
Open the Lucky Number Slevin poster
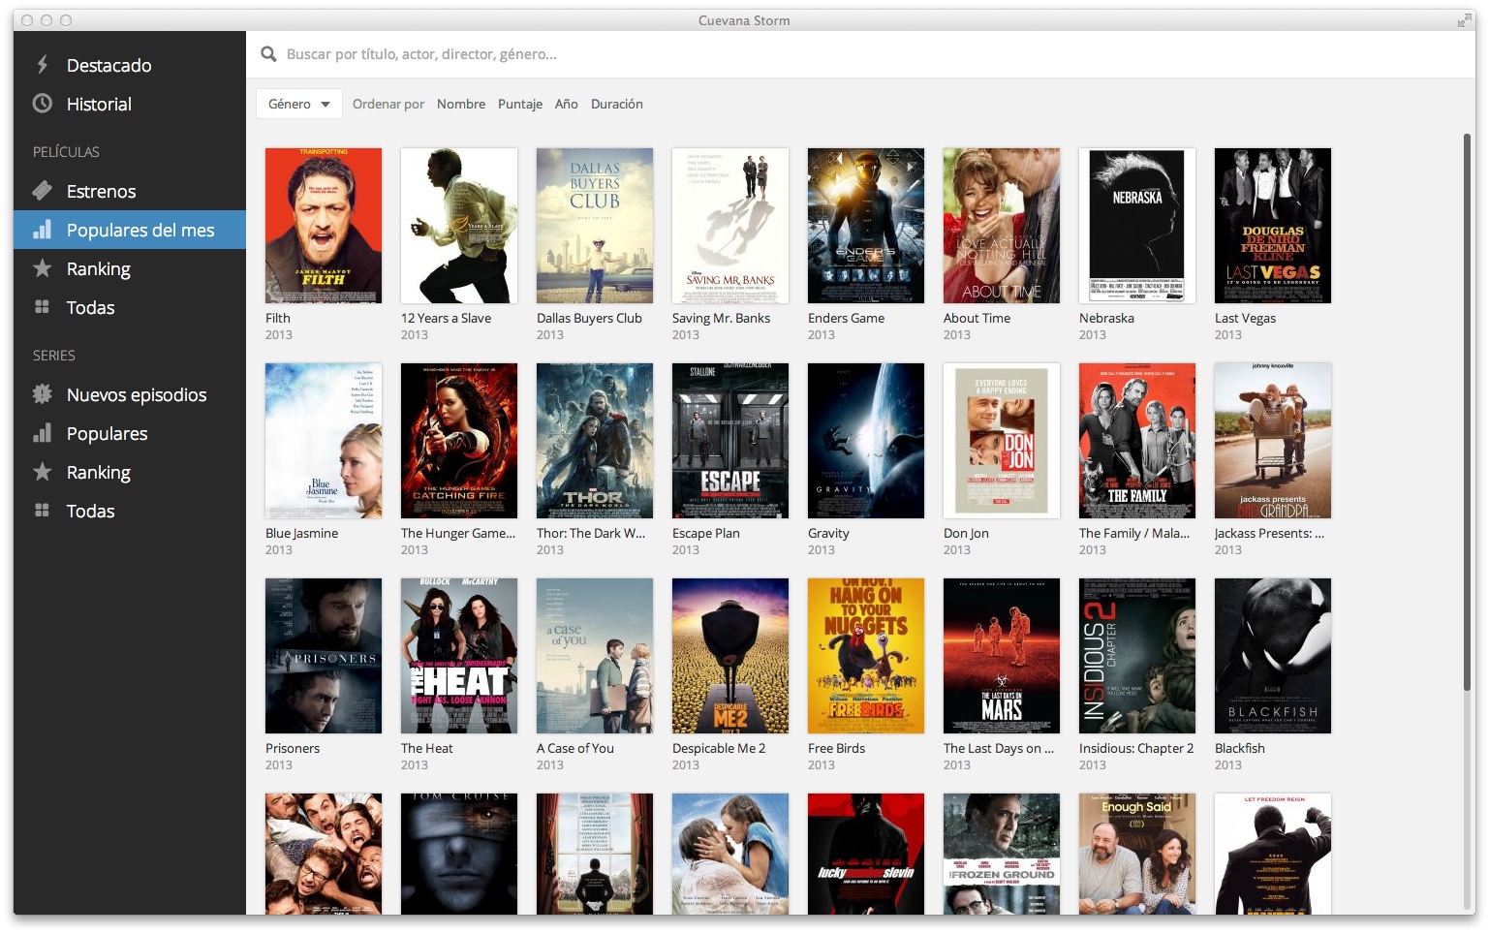coord(866,854)
